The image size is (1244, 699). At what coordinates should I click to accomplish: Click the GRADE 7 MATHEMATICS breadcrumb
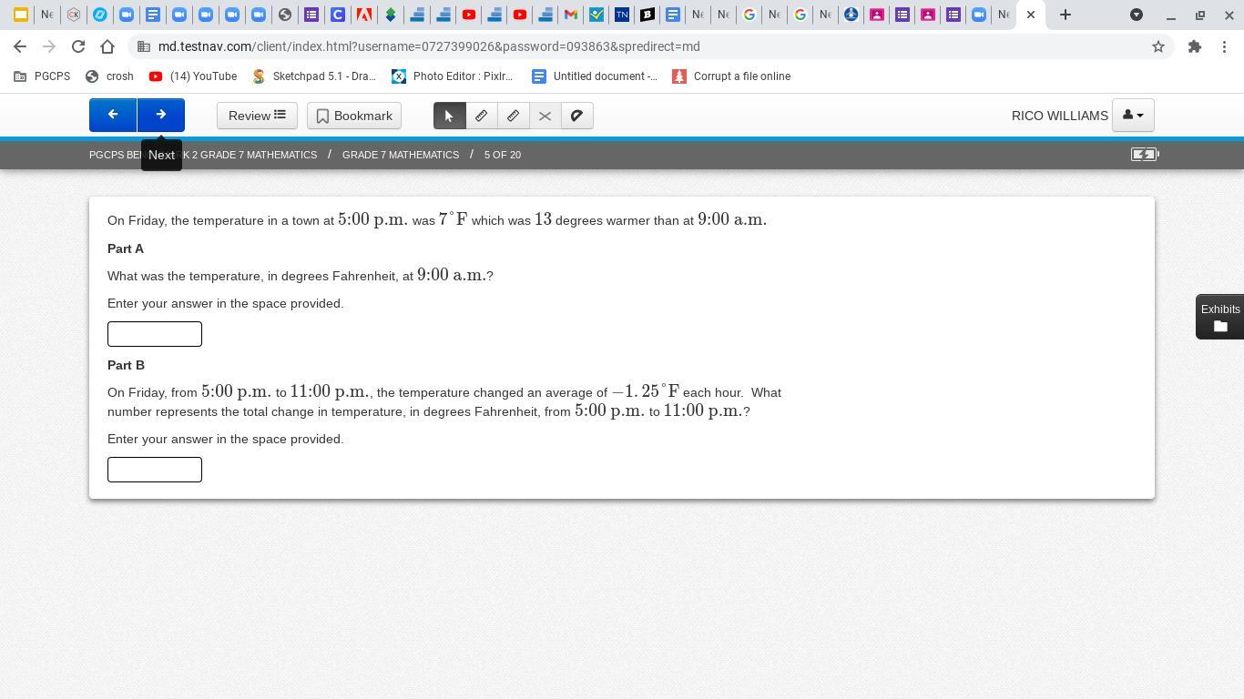pyautogui.click(x=401, y=155)
